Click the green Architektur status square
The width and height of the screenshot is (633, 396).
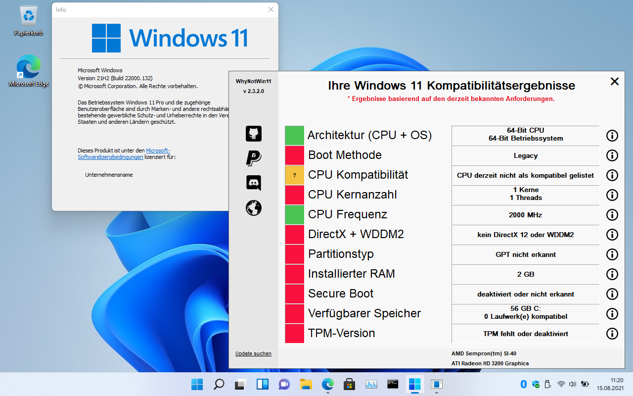tap(294, 135)
